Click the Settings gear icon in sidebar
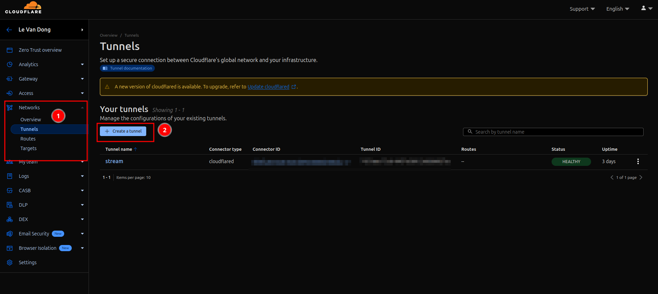The width and height of the screenshot is (658, 294). pyautogui.click(x=10, y=262)
